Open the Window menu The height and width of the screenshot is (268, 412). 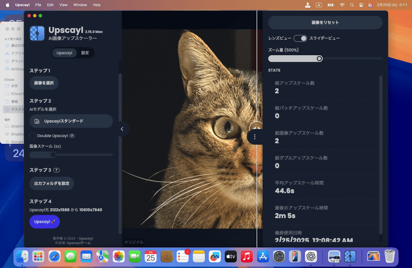tap(80, 5)
